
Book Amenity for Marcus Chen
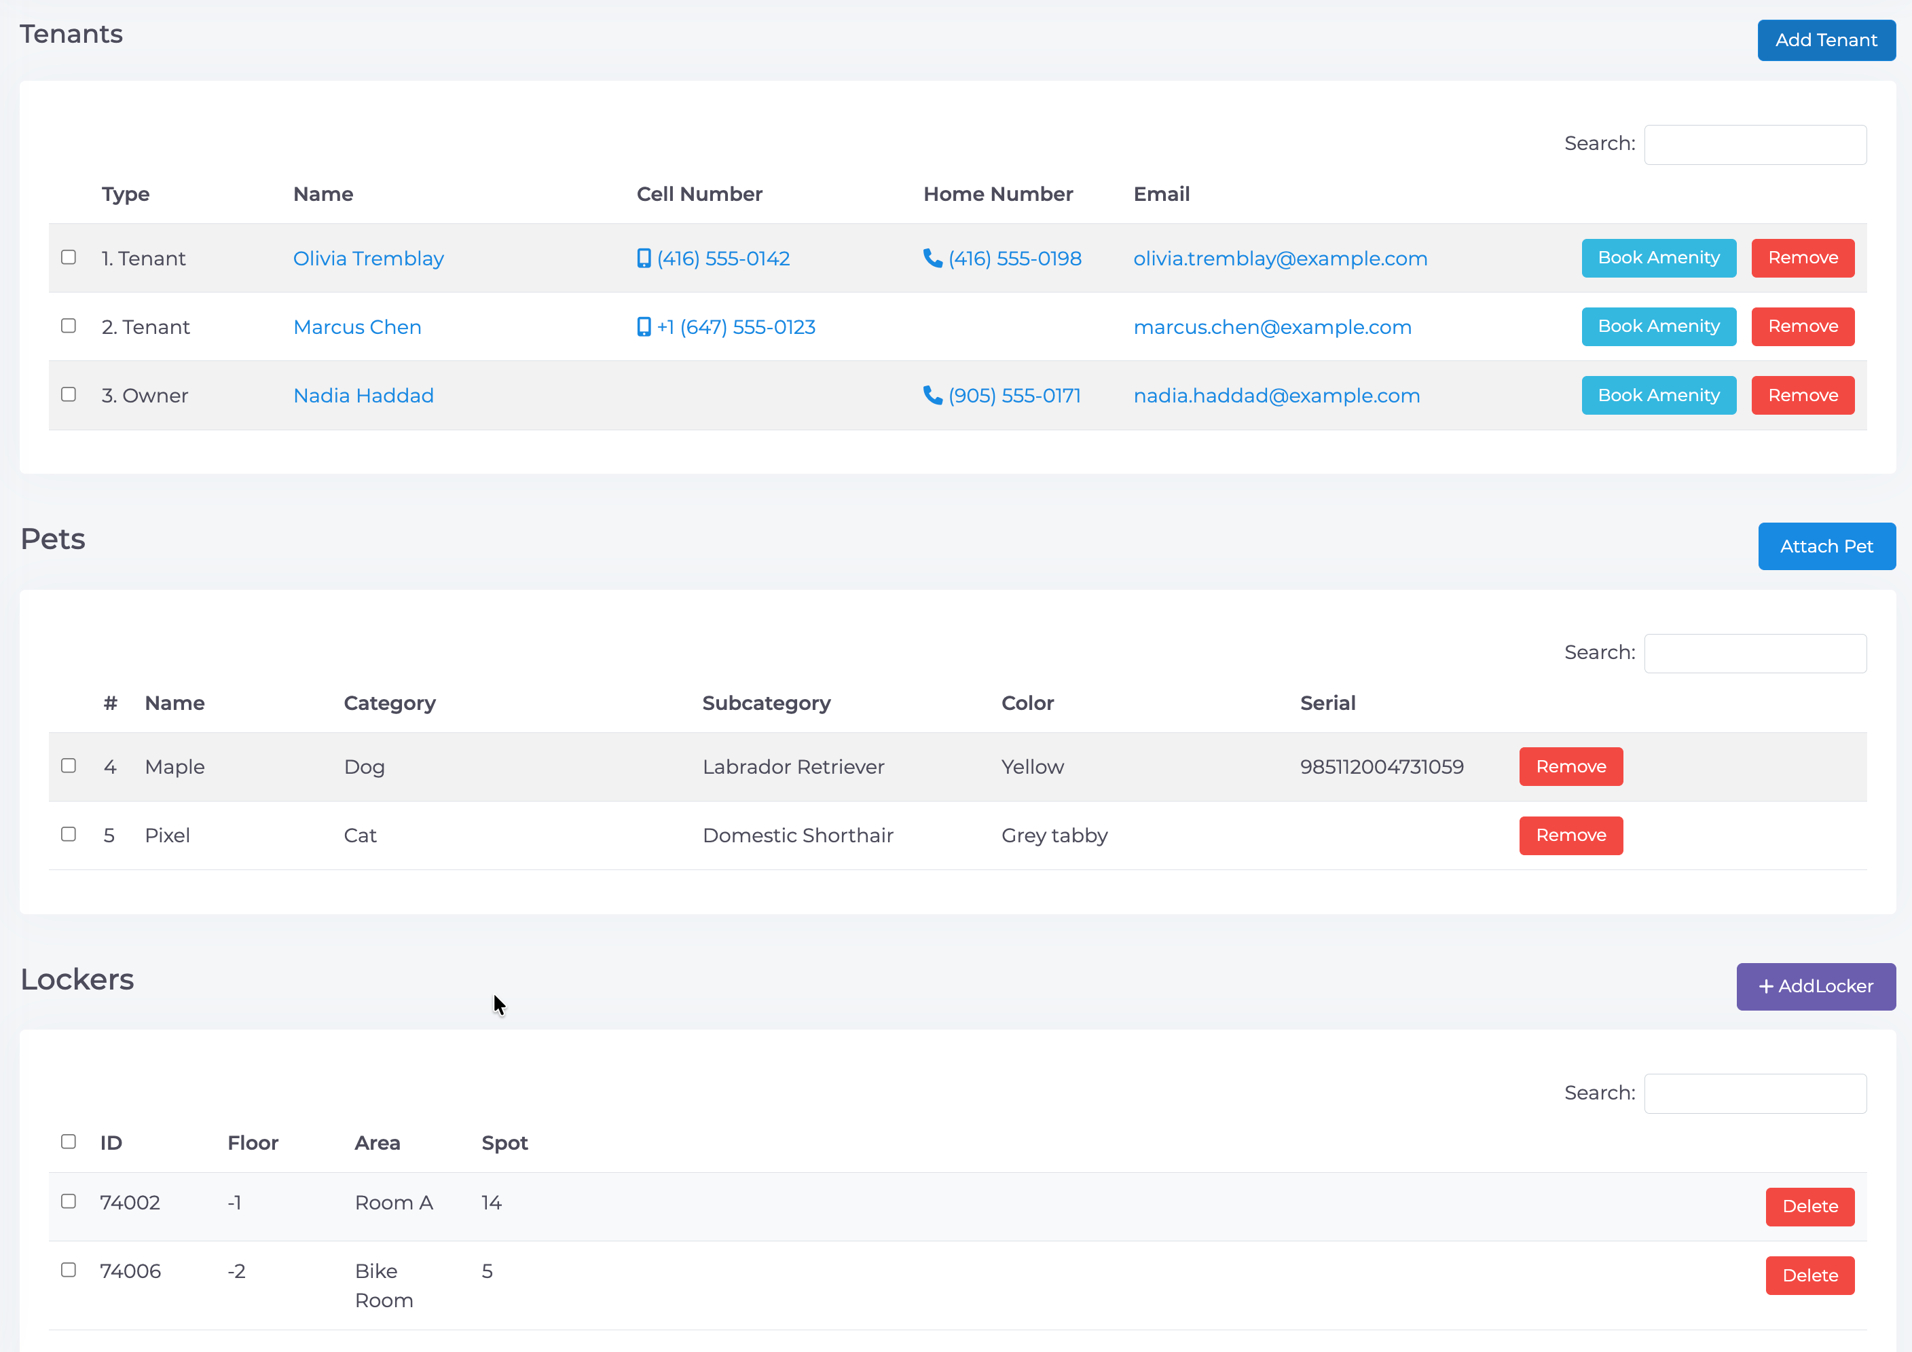tap(1659, 326)
